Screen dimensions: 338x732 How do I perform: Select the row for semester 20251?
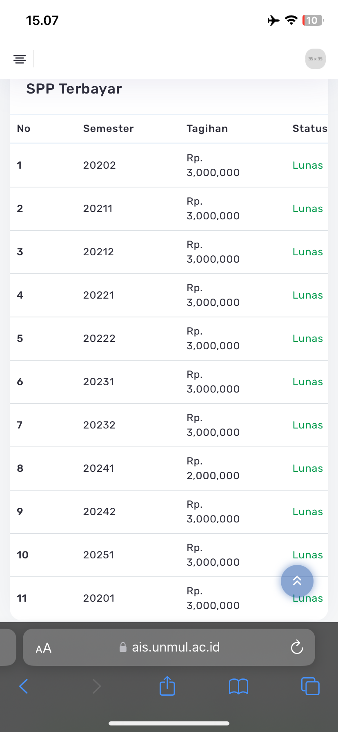click(x=98, y=555)
